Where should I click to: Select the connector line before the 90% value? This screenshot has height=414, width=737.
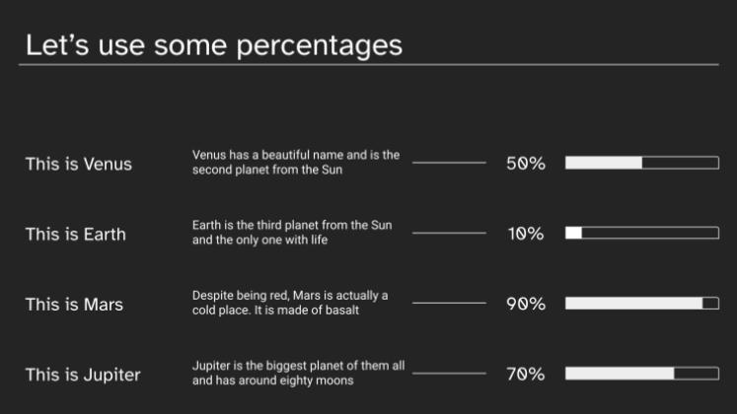tap(449, 304)
